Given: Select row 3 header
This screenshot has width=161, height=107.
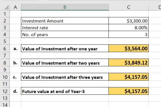Looking at the screenshot, I should point(5,28).
